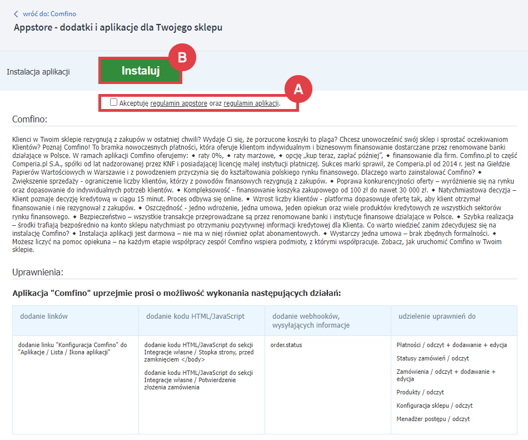Open the 'regulamin aplikacji' link
Viewport: 528px width, 440px height.
click(251, 103)
